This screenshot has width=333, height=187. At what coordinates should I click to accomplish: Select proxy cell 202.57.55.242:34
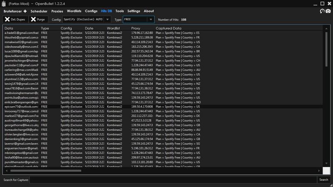(142, 51)
